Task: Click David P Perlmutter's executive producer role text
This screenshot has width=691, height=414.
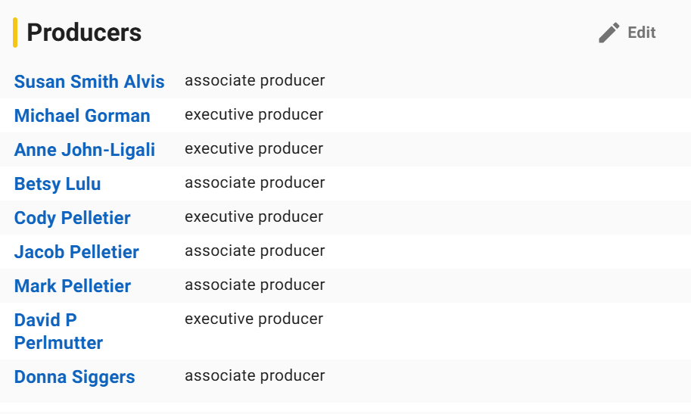Action: click(x=254, y=319)
